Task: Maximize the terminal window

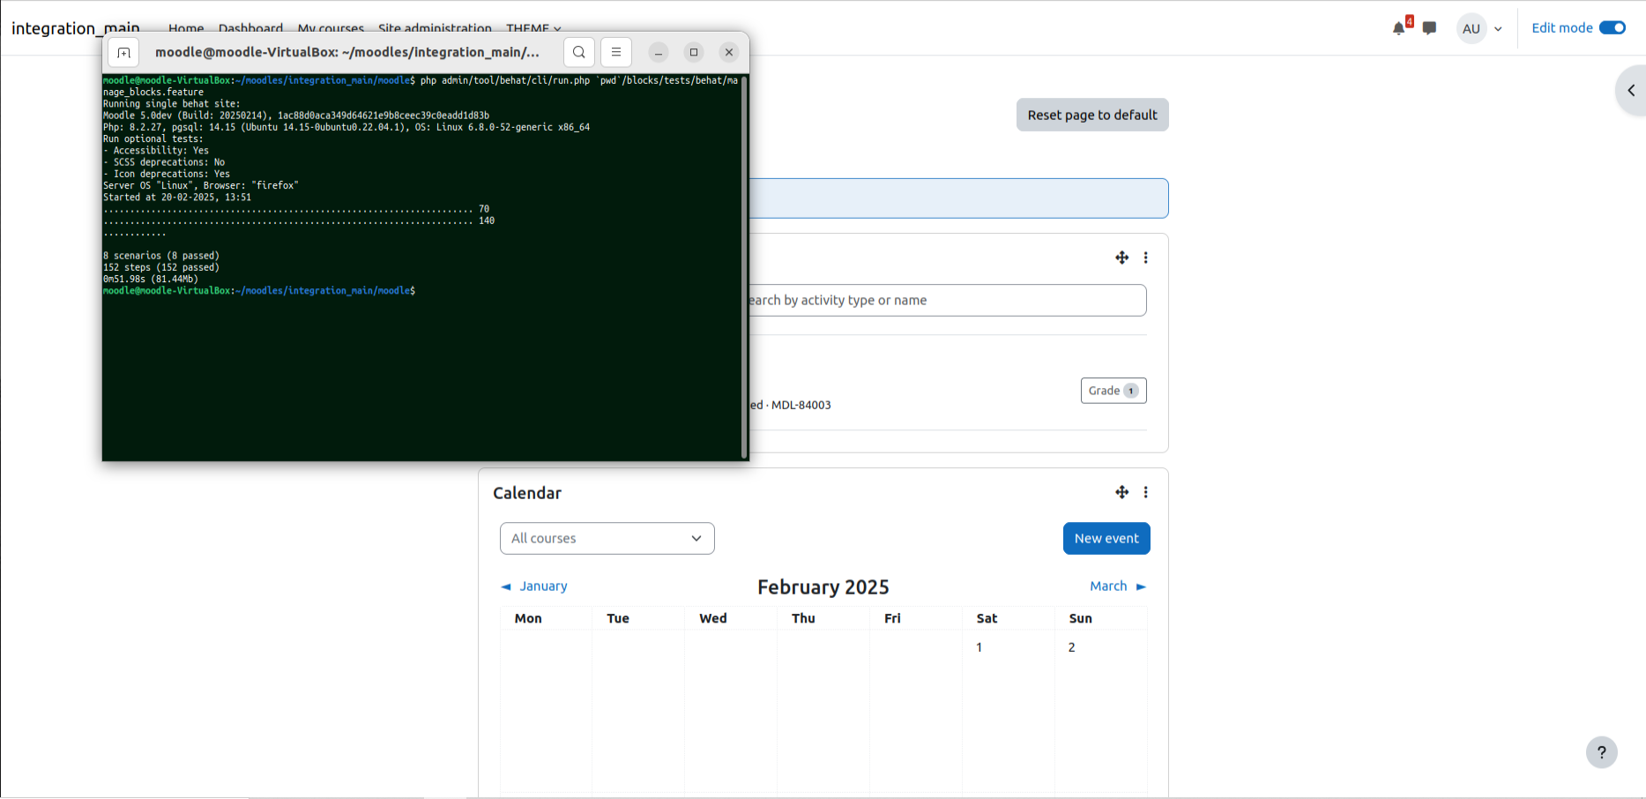Action: click(x=694, y=52)
